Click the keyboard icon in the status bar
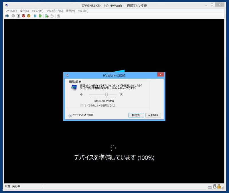The image size is (229, 193). pyautogui.click(x=210, y=187)
